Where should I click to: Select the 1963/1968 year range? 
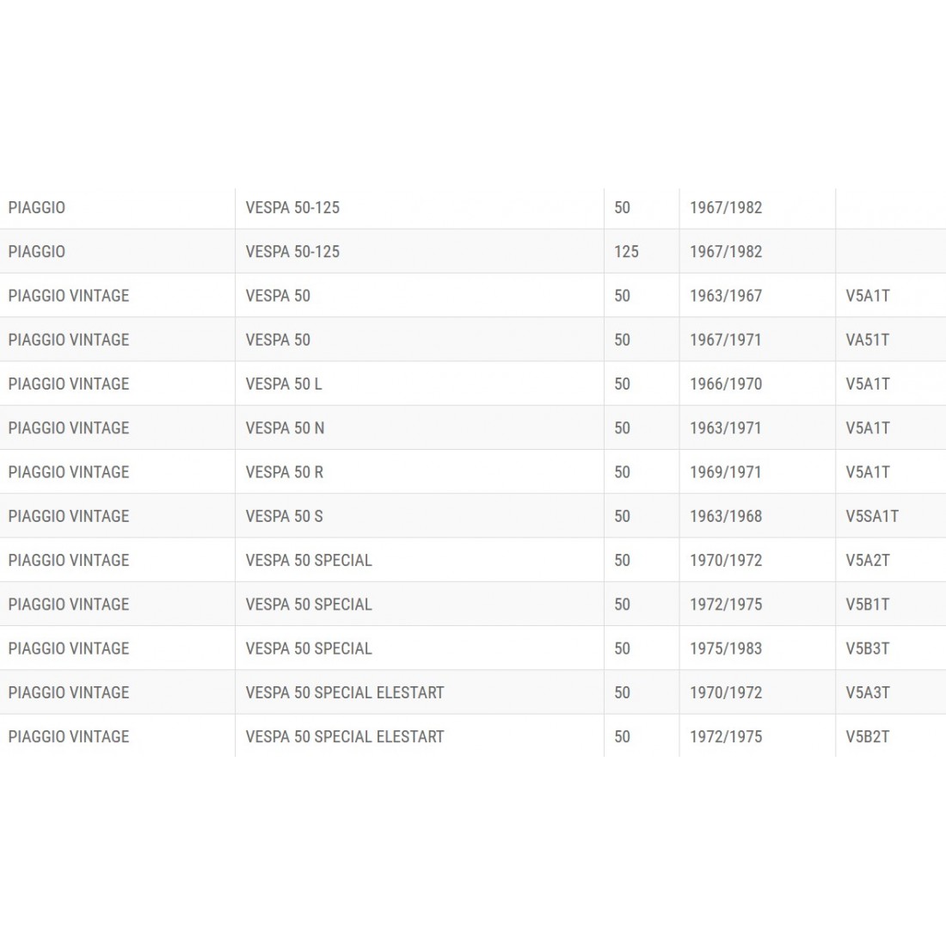(726, 516)
